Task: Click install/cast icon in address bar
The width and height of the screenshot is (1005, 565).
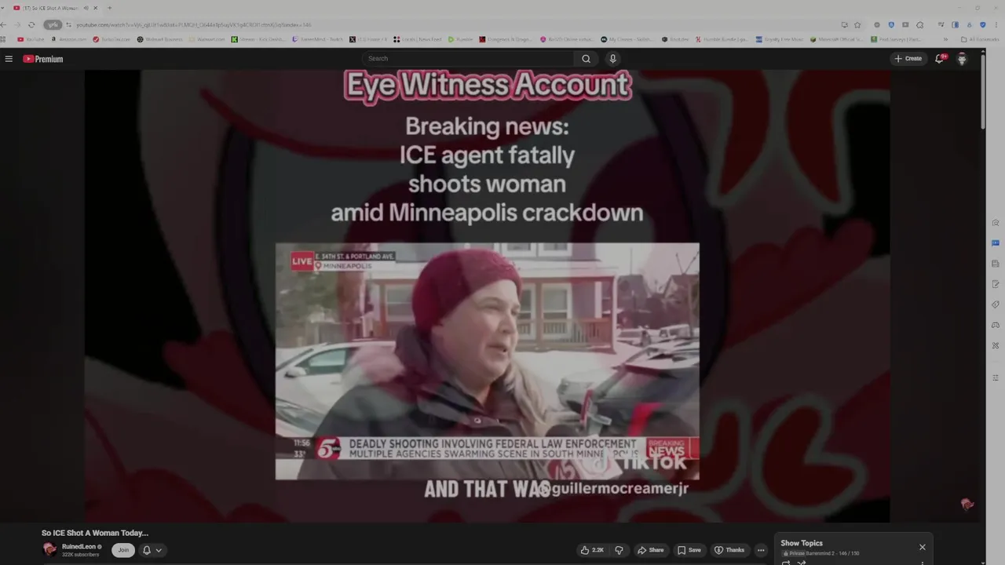Action: point(844,24)
